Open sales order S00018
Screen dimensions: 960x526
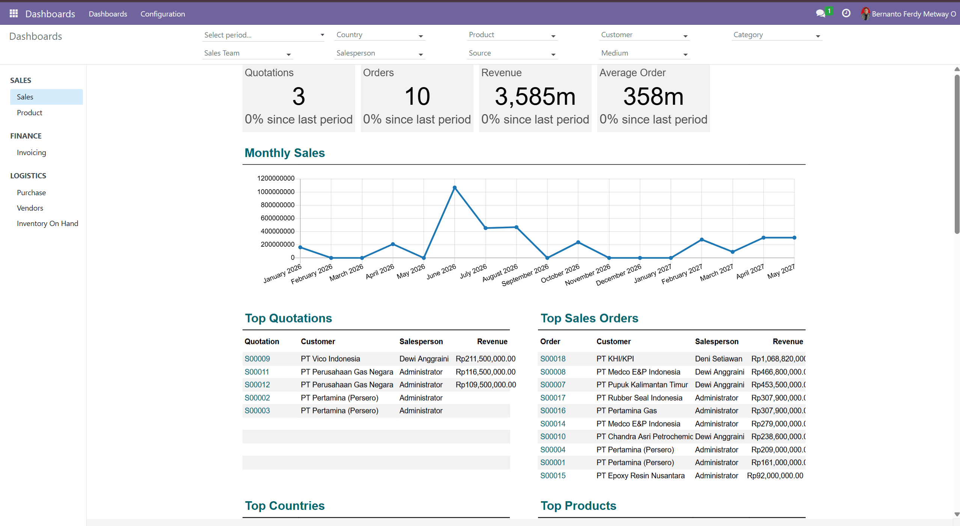[x=553, y=359]
